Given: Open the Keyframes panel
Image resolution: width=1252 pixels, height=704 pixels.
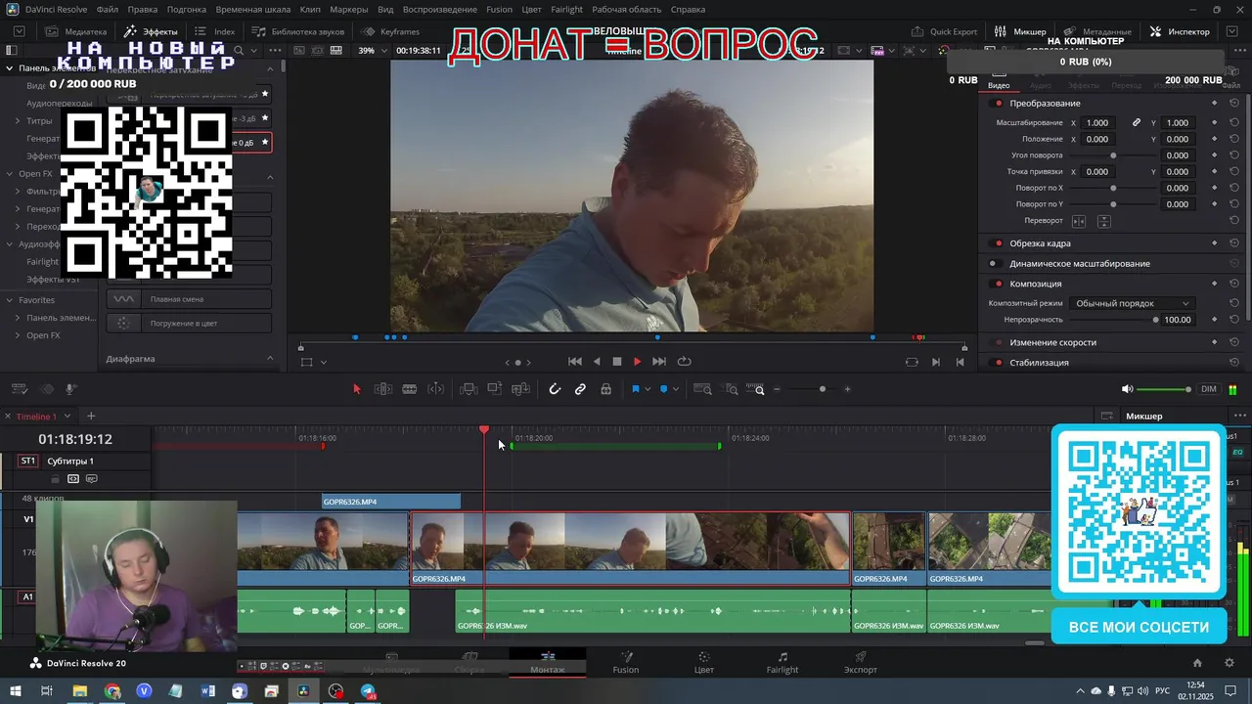Looking at the screenshot, I should coord(390,31).
